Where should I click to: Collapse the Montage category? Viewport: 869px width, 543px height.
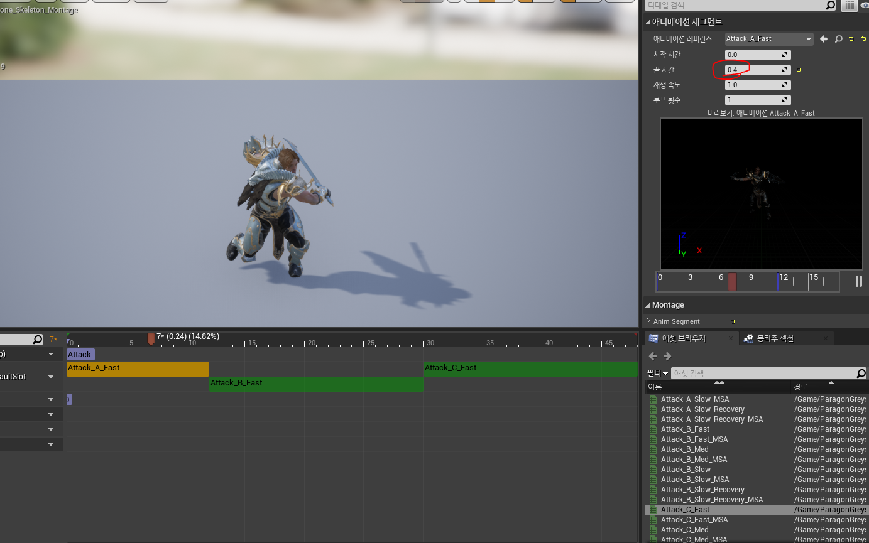click(648, 305)
